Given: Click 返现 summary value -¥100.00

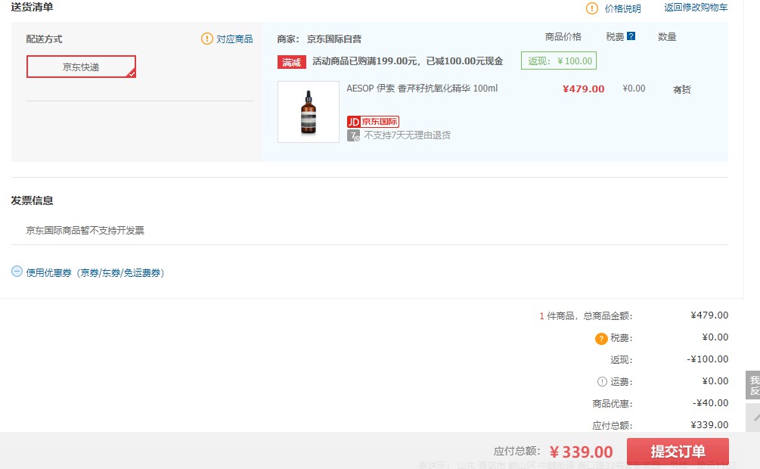Looking at the screenshot, I should tap(708, 359).
